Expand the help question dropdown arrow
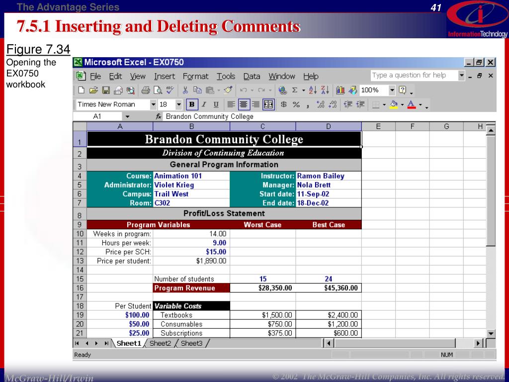The image size is (509, 382). click(x=461, y=76)
